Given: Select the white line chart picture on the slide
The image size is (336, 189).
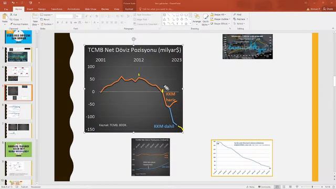Looking at the screenshot, I should (x=242, y=158).
